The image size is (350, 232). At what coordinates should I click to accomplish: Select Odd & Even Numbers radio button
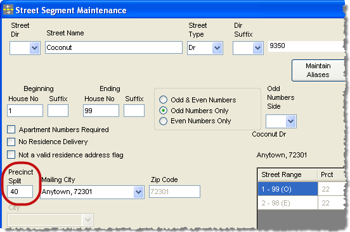pyautogui.click(x=163, y=100)
